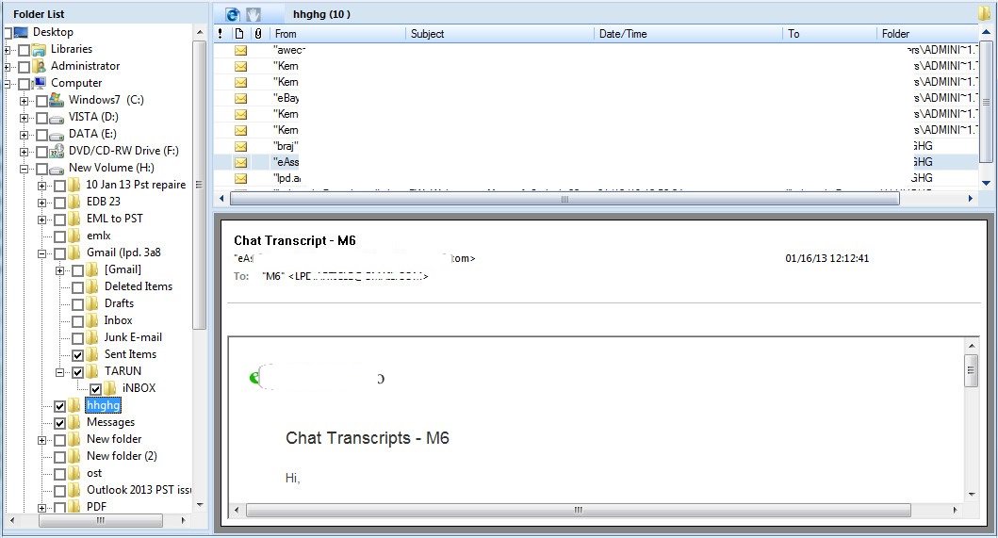Click the envelope icon of the "lpd.a" email

[240, 178]
